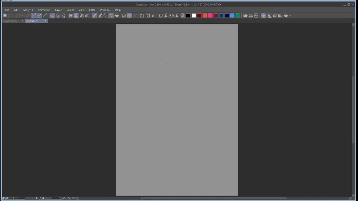The image size is (358, 201).
Task: Click the film strip icon in the toolbar
Action: click(x=70, y=16)
